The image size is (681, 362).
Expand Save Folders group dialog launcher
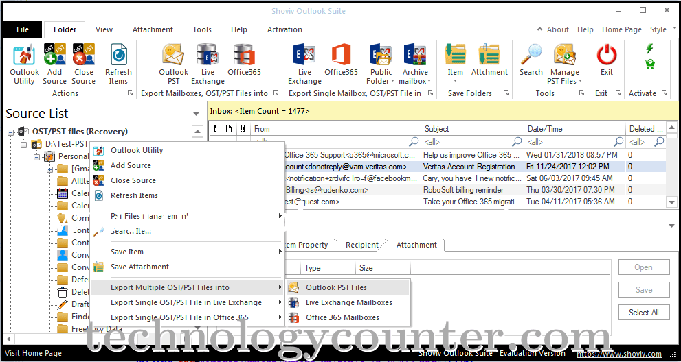506,93
